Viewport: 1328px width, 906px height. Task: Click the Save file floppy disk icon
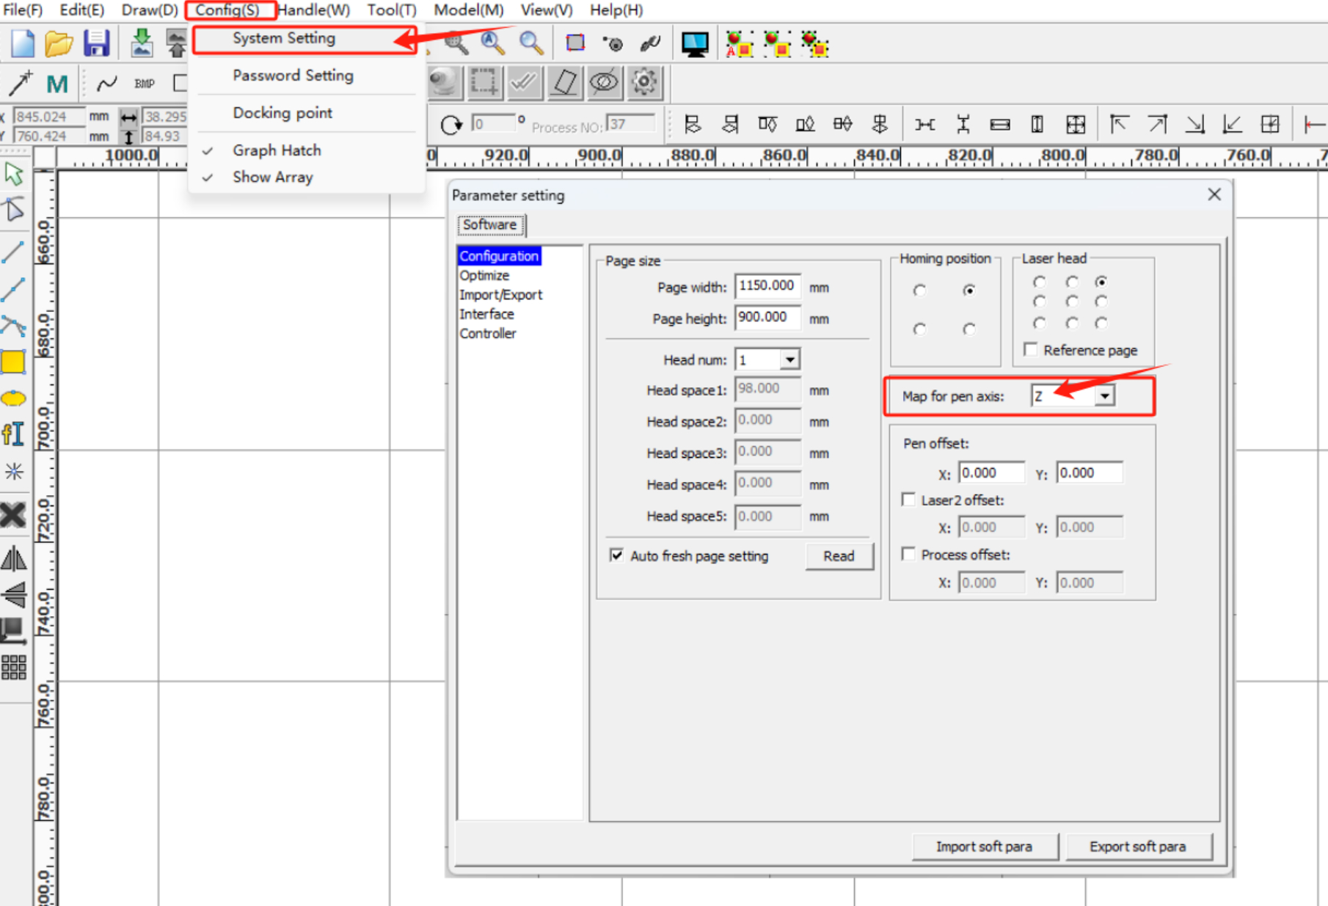(x=96, y=44)
